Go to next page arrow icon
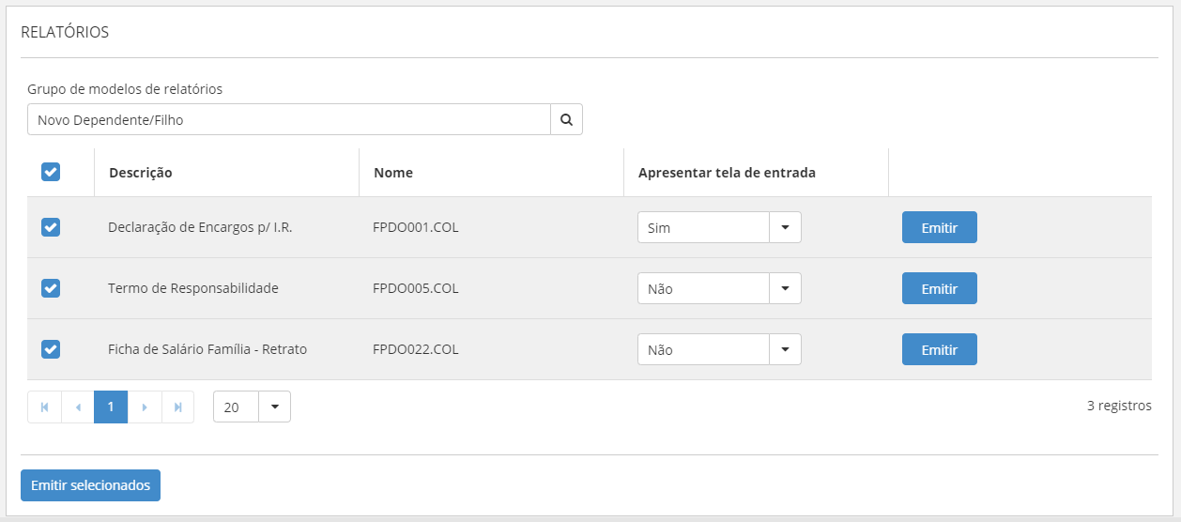 tap(145, 407)
